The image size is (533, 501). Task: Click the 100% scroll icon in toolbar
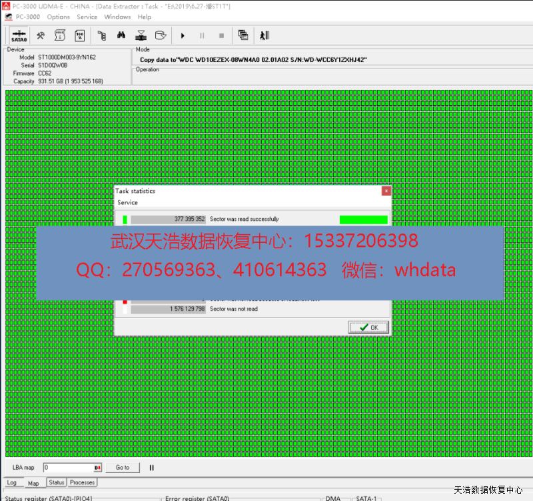(x=80, y=35)
